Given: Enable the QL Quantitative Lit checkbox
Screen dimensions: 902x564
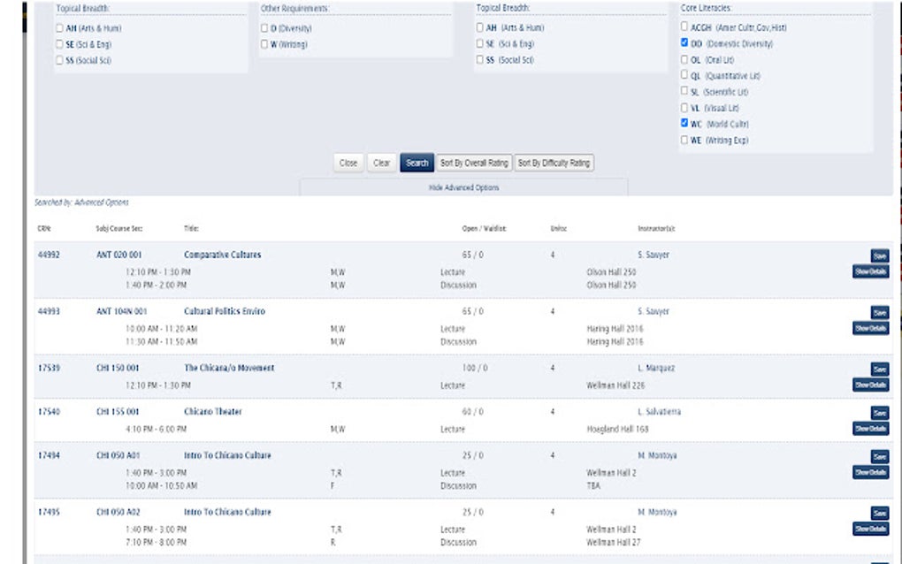Looking at the screenshot, I should pos(684,75).
